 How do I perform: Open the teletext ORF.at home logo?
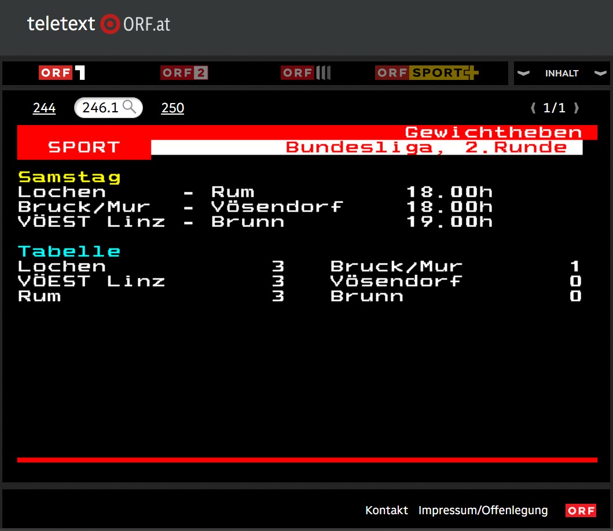pos(98,24)
